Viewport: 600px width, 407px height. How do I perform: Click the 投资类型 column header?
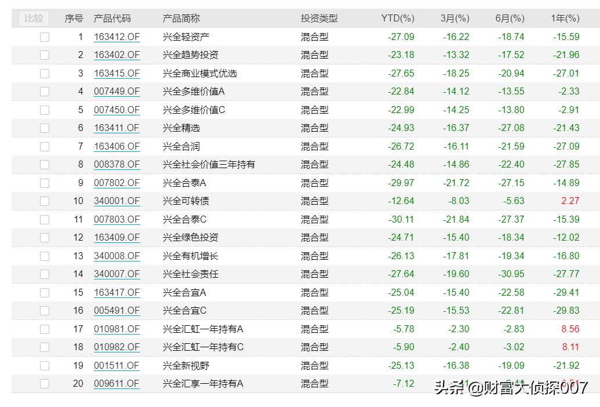(x=319, y=19)
